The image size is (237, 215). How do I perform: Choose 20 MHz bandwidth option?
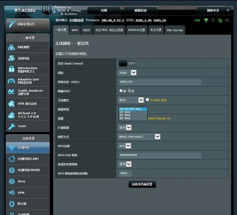point(133,112)
